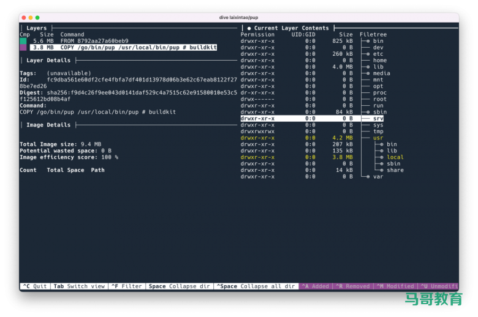Select the dev directory in filetree
This screenshot has width=478, height=317.
click(378, 47)
